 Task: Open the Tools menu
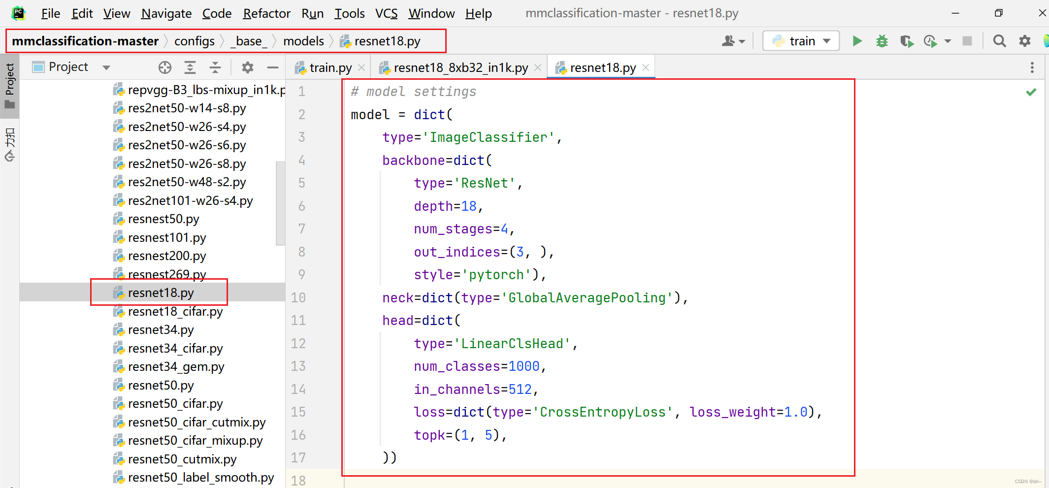[350, 13]
